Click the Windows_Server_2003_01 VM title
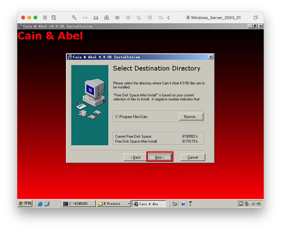281x231 pixels. coord(216,18)
